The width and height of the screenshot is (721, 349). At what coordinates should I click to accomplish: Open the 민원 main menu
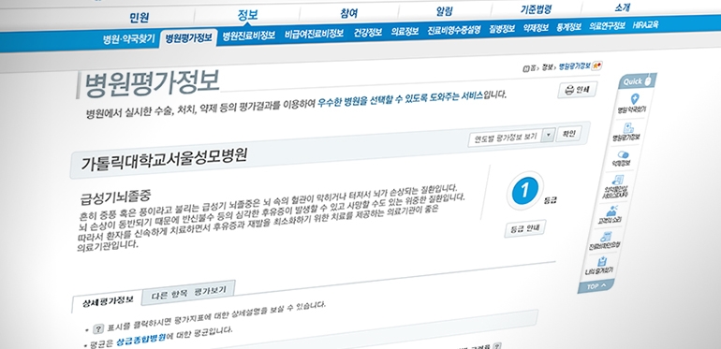click(x=140, y=18)
